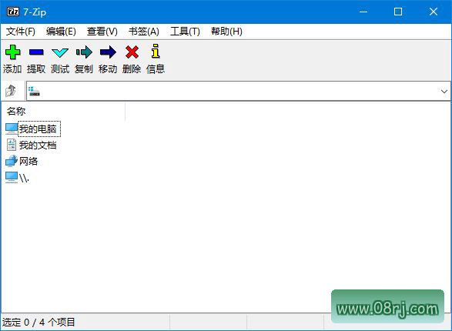Screen dimensions: 452x331
Task: Open the 工具(T) menu
Action: point(185,31)
